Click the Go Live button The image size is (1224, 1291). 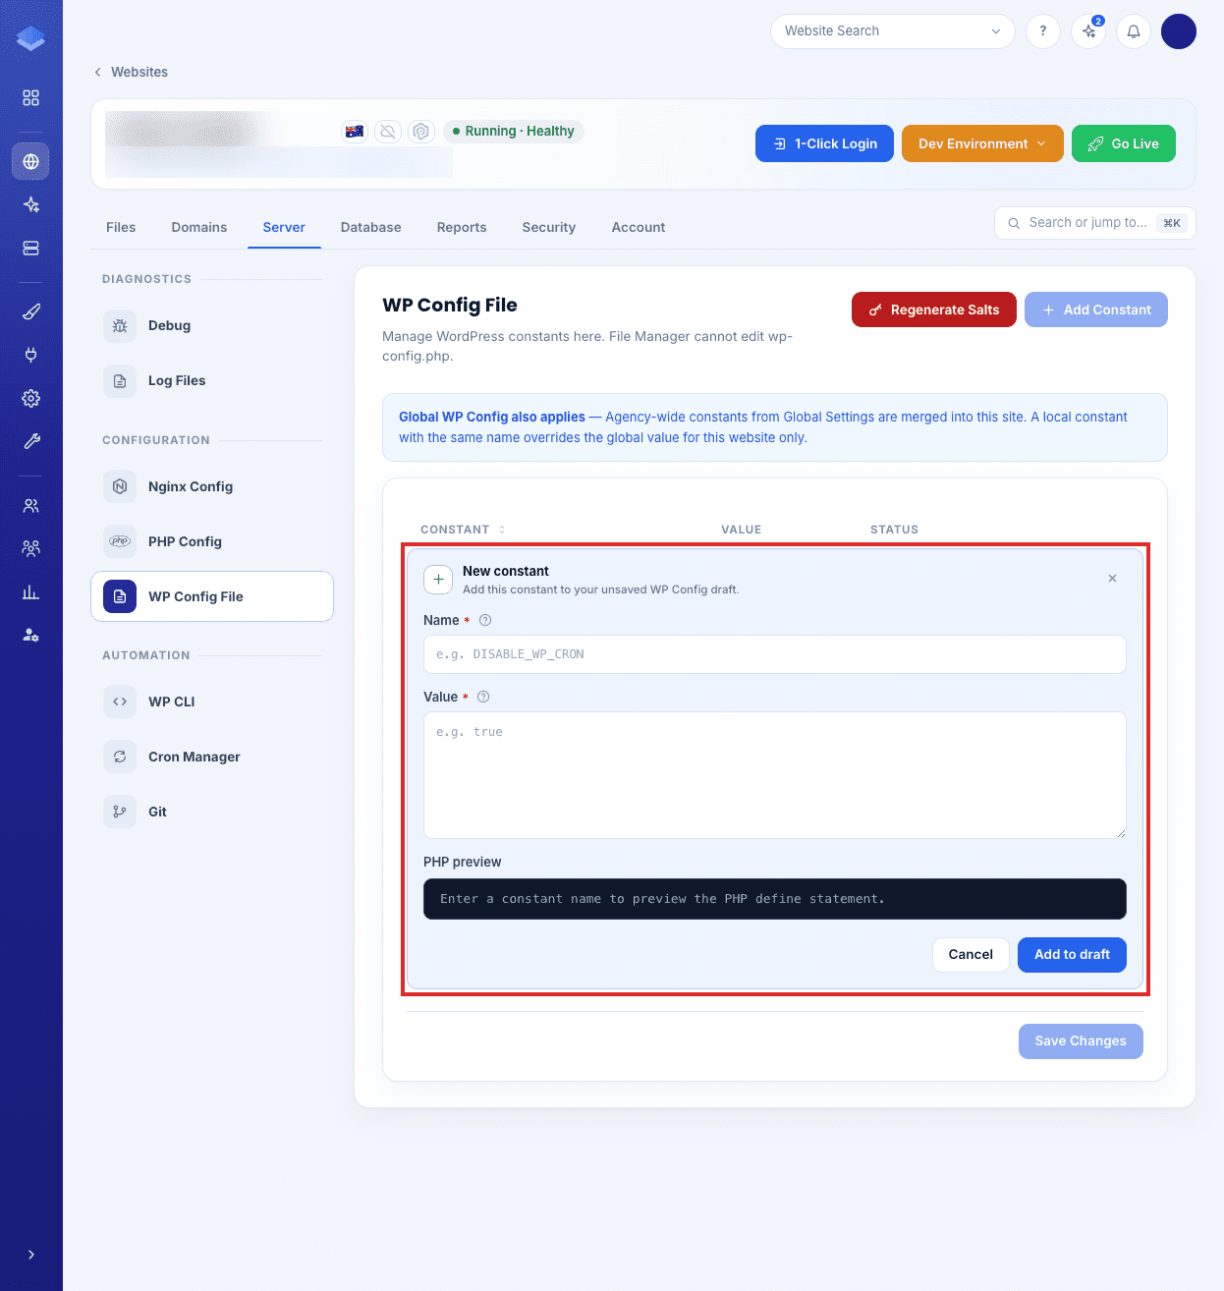[x=1124, y=143]
